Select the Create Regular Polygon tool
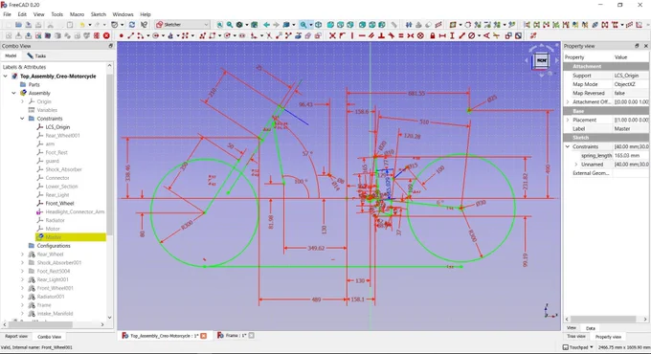651x354 pixels. click(x=227, y=35)
